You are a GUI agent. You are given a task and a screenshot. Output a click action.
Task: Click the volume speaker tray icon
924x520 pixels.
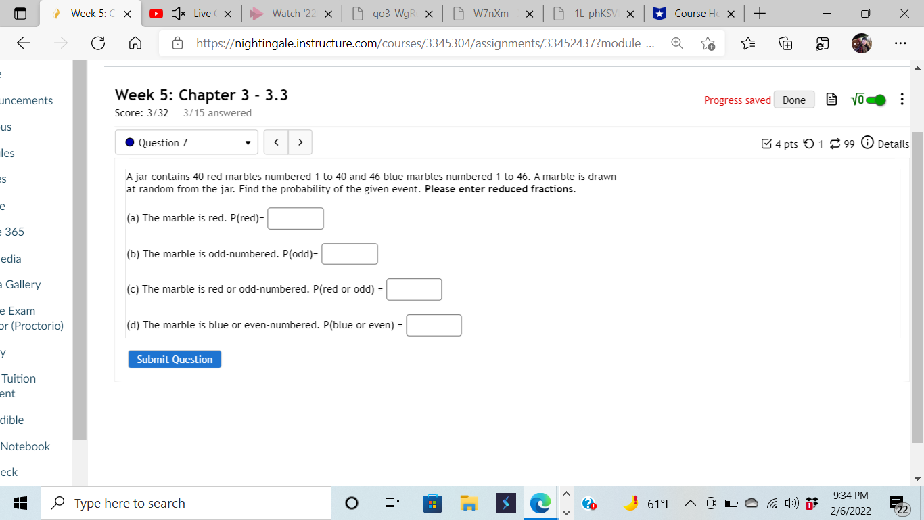tap(791, 504)
